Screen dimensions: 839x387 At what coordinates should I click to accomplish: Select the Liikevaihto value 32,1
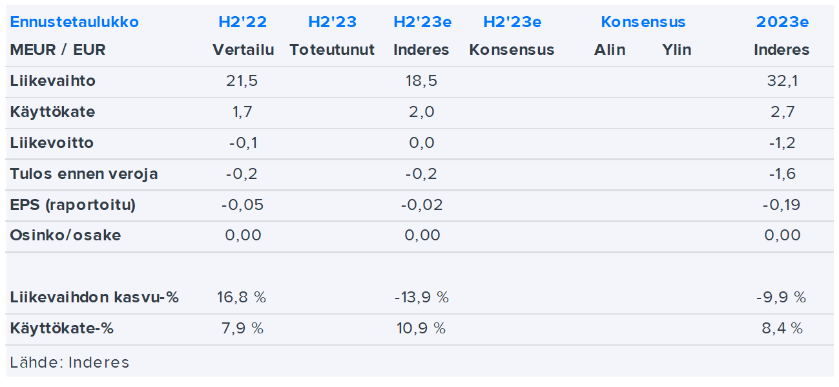coord(782,81)
